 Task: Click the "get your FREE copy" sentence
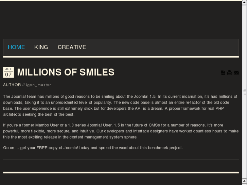click(93, 148)
